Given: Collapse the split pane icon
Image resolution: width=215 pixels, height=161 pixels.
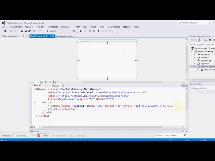Looking at the screenshot, I should [x=187, y=86].
